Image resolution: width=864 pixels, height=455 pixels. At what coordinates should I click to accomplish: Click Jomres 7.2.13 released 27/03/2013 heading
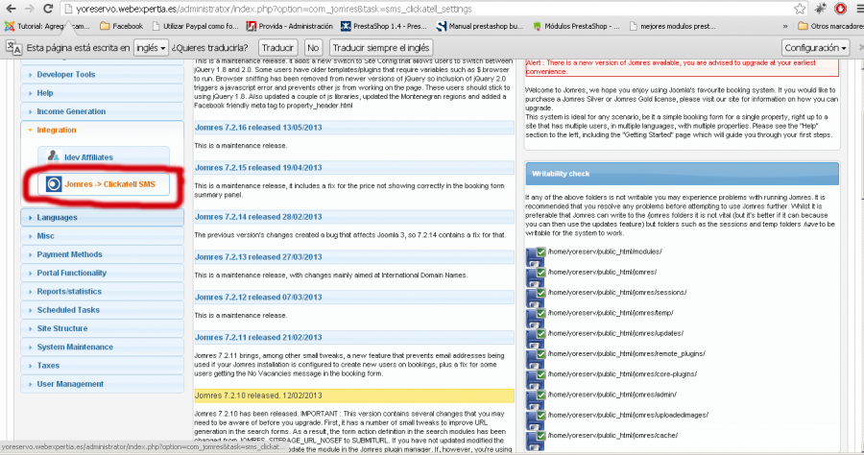point(353,256)
